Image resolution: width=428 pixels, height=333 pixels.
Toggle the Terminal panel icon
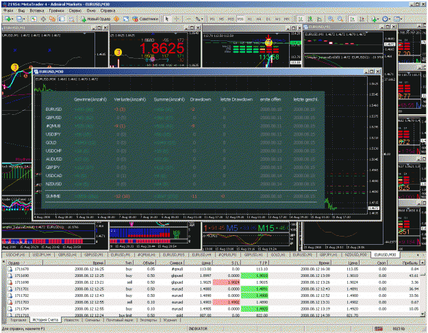click(x=62, y=18)
